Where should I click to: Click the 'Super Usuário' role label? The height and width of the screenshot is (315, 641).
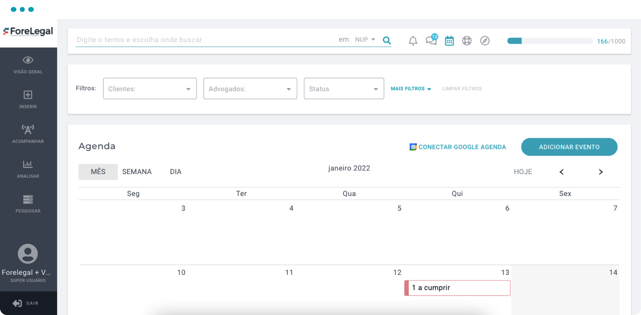(28, 281)
